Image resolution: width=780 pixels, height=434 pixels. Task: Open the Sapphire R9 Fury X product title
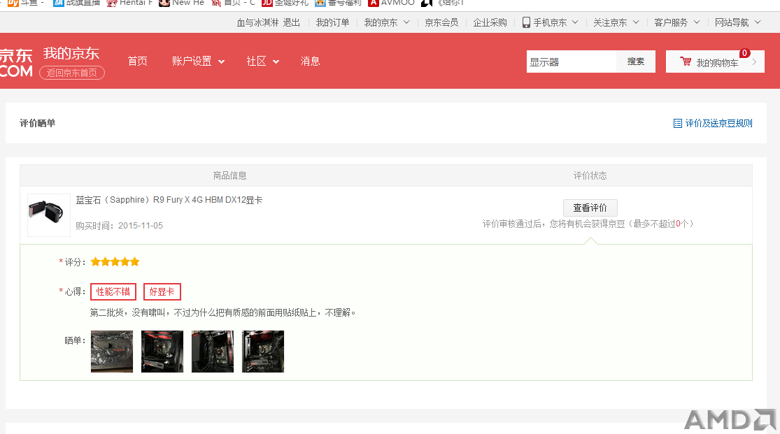point(169,200)
